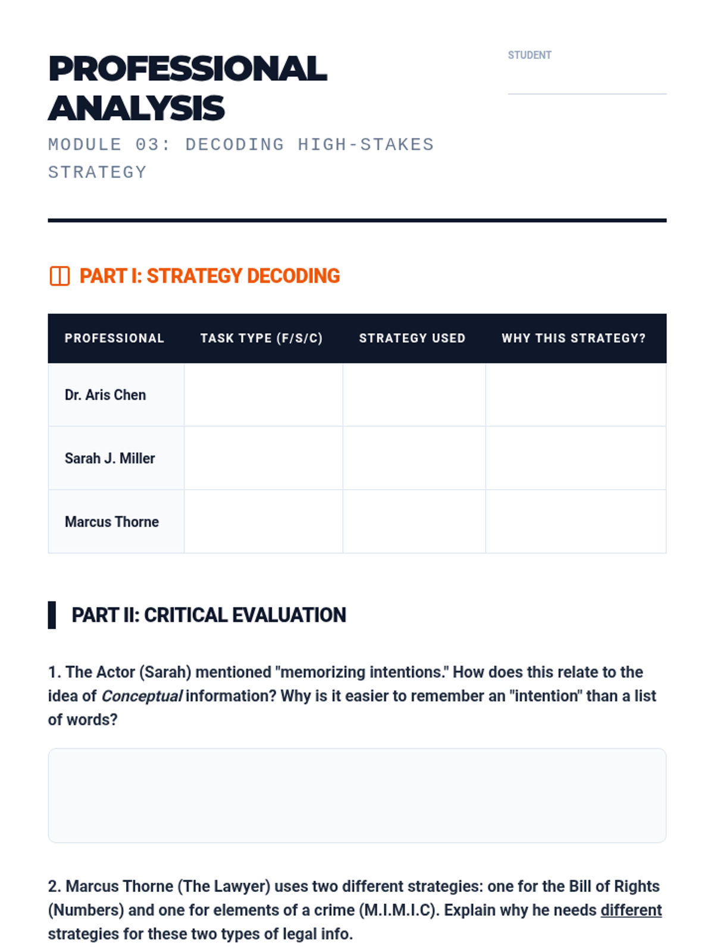714x952 pixels.
Task: Click the Task Type (F/S/C) column header
Action: coord(261,338)
